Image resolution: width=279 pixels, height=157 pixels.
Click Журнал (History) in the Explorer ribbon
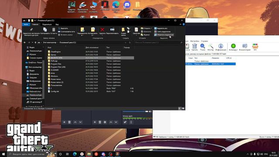145,35
